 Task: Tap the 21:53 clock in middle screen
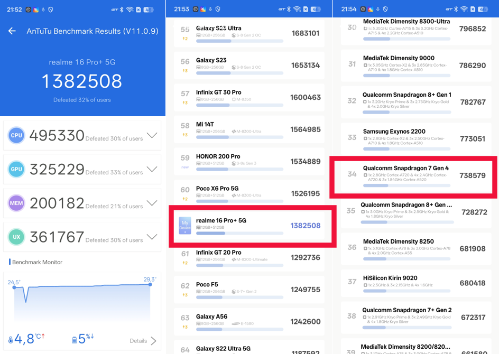tap(181, 9)
